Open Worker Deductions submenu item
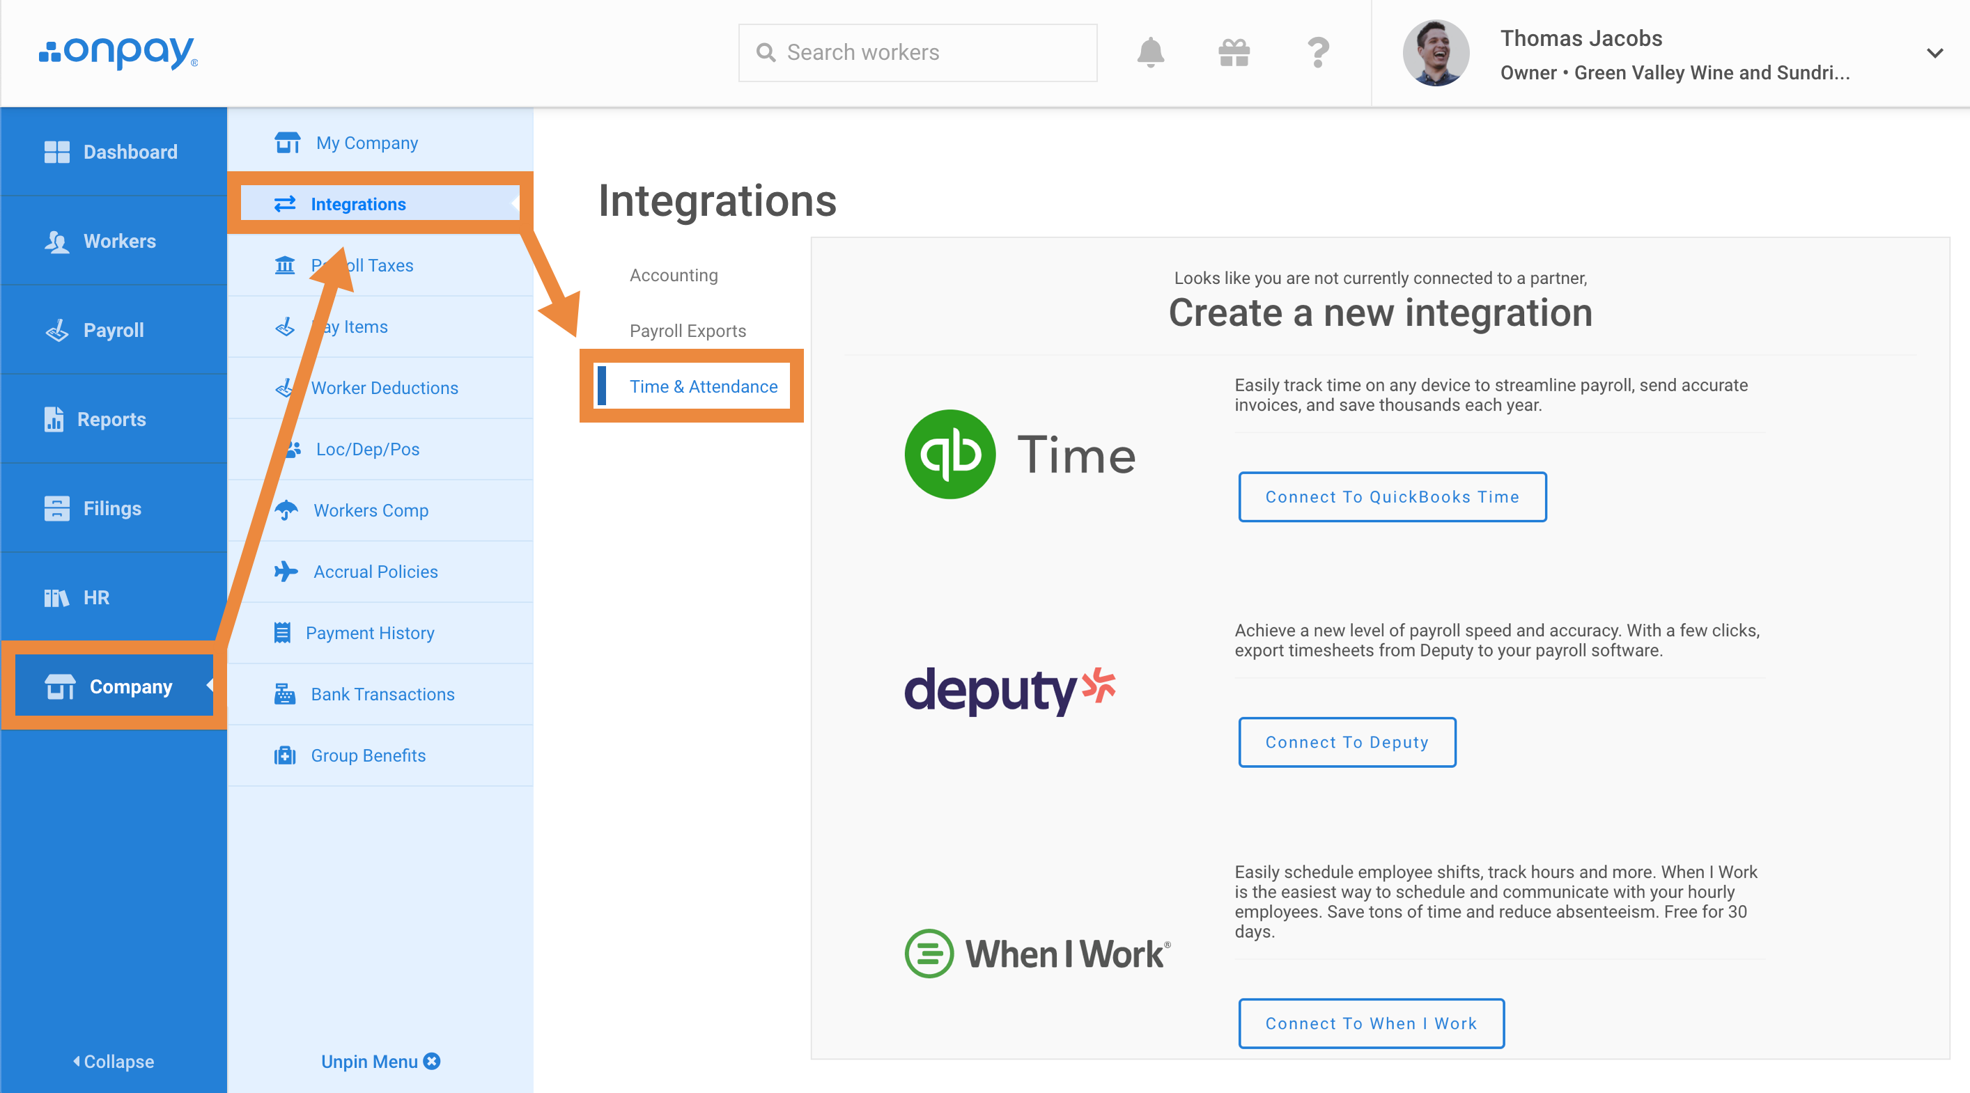This screenshot has width=1970, height=1093. click(x=380, y=388)
